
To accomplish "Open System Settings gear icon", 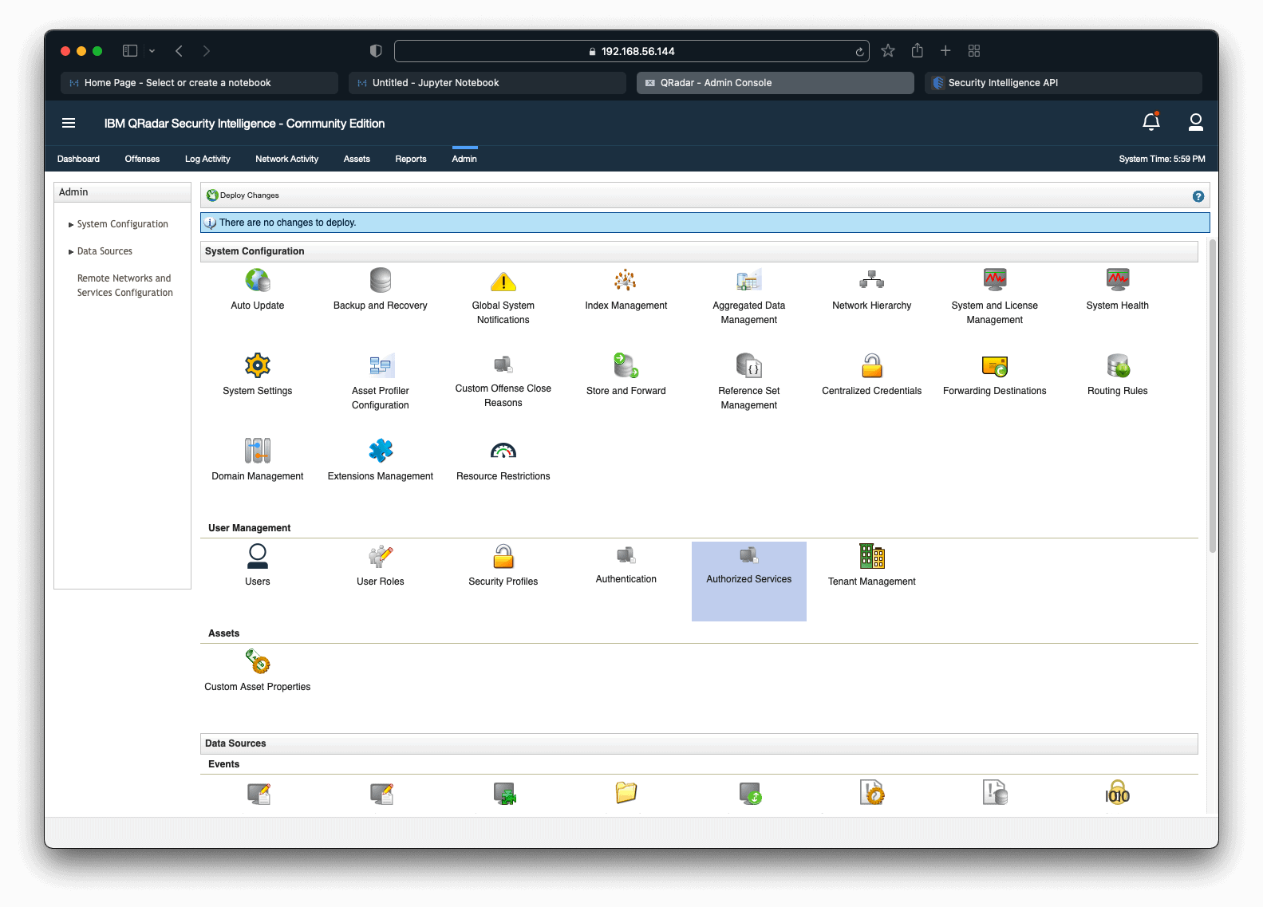I will click(257, 366).
